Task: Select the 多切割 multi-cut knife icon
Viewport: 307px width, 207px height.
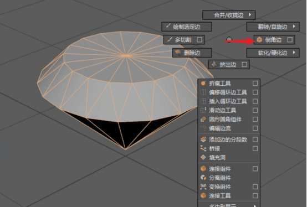Action: [169, 40]
